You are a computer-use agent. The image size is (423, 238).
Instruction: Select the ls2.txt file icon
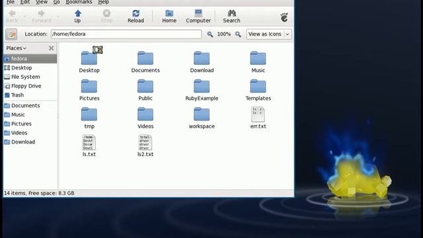point(145,143)
